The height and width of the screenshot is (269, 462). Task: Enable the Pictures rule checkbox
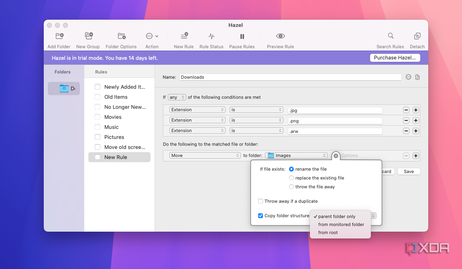[98, 137]
